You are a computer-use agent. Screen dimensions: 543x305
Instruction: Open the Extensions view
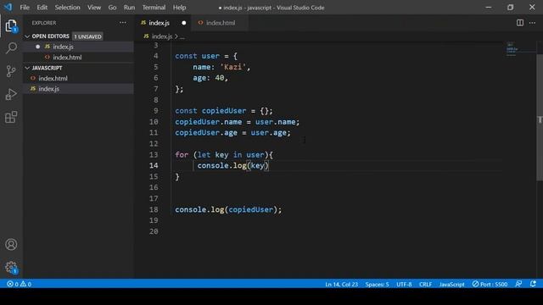point(11,117)
